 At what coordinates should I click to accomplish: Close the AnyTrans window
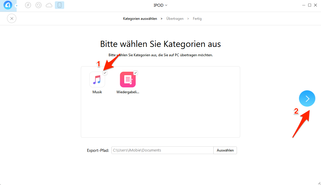pos(315,5)
